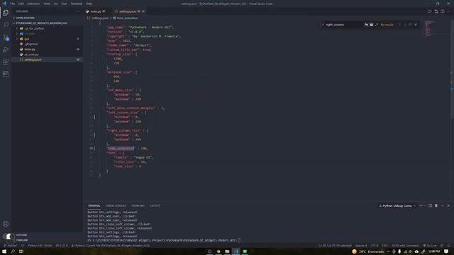Split the terminal panel
Screen dimensions: 454x255
(431, 205)
